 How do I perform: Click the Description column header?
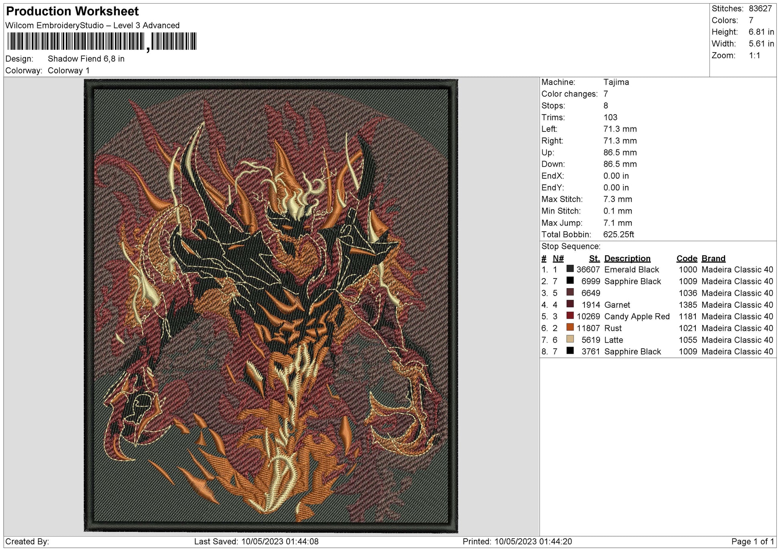(626, 258)
